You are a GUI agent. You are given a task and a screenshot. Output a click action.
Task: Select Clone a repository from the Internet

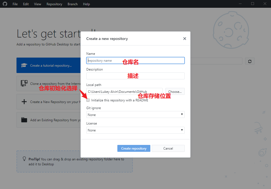[49, 83]
